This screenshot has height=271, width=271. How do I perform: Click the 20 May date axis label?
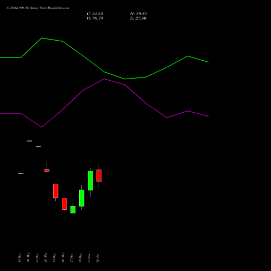coord(28,257)
